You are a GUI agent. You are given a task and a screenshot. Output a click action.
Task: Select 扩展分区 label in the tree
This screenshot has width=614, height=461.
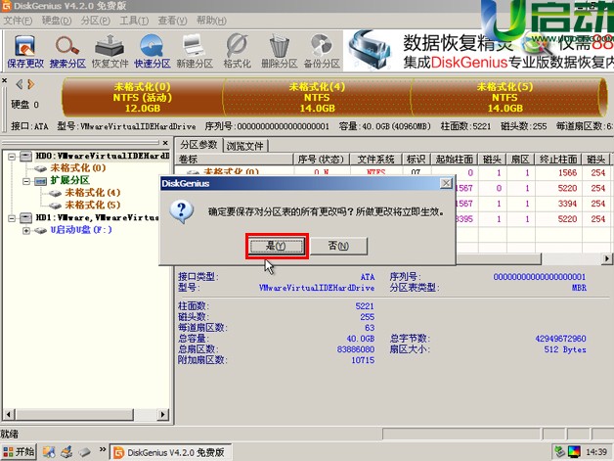tap(70, 180)
